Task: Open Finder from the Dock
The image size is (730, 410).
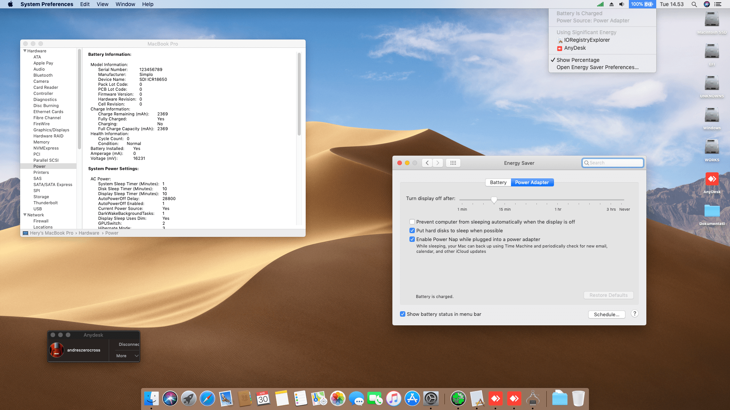Action: [151, 399]
